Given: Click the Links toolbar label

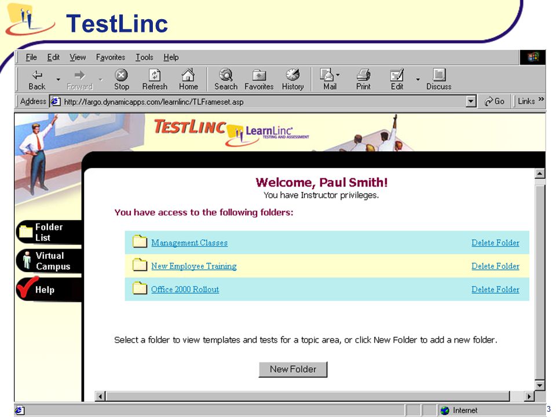Looking at the screenshot, I should [x=526, y=101].
